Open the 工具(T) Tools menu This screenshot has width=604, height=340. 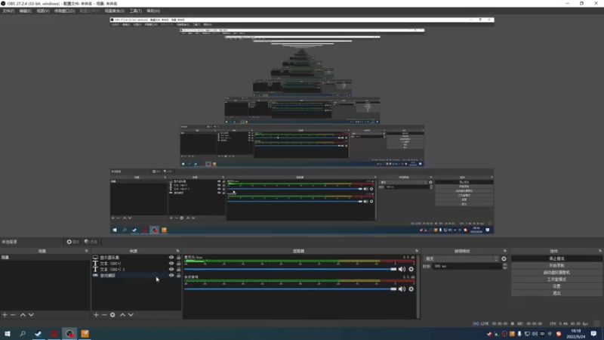click(136, 11)
